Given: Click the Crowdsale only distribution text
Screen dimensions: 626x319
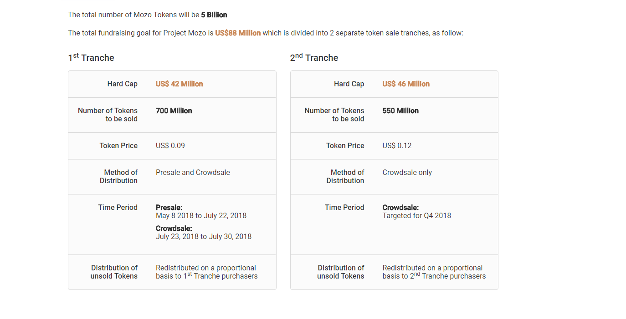Looking at the screenshot, I should pyautogui.click(x=407, y=172).
